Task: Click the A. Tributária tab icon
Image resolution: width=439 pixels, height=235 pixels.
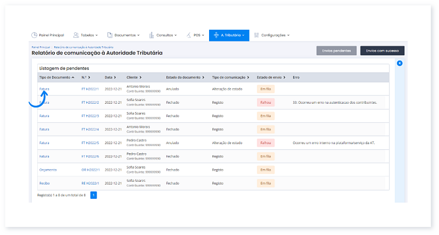Action: point(216,35)
